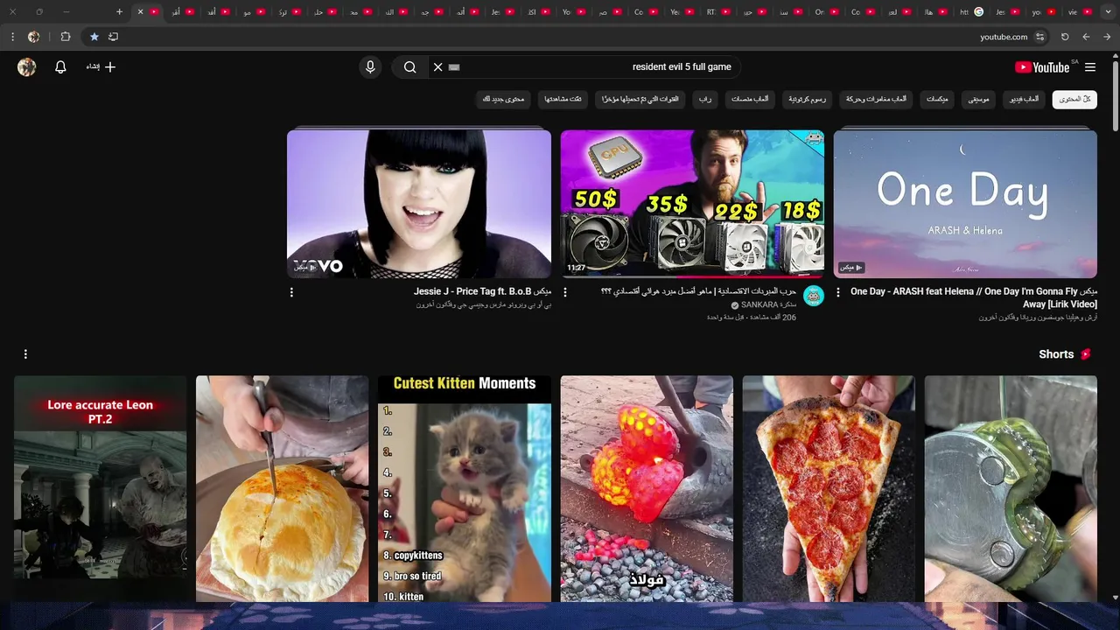
Task: Click the search magnifier button
Action: click(x=409, y=67)
